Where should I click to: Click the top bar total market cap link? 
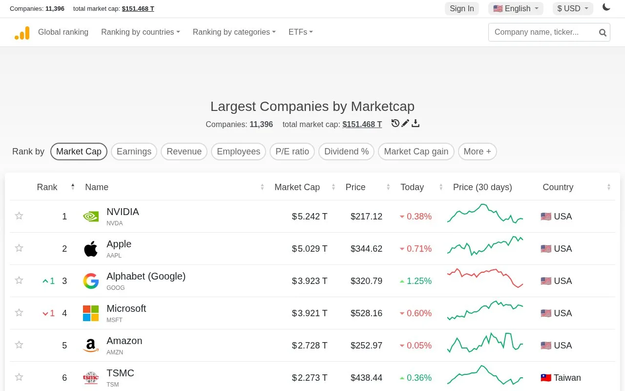click(x=138, y=8)
